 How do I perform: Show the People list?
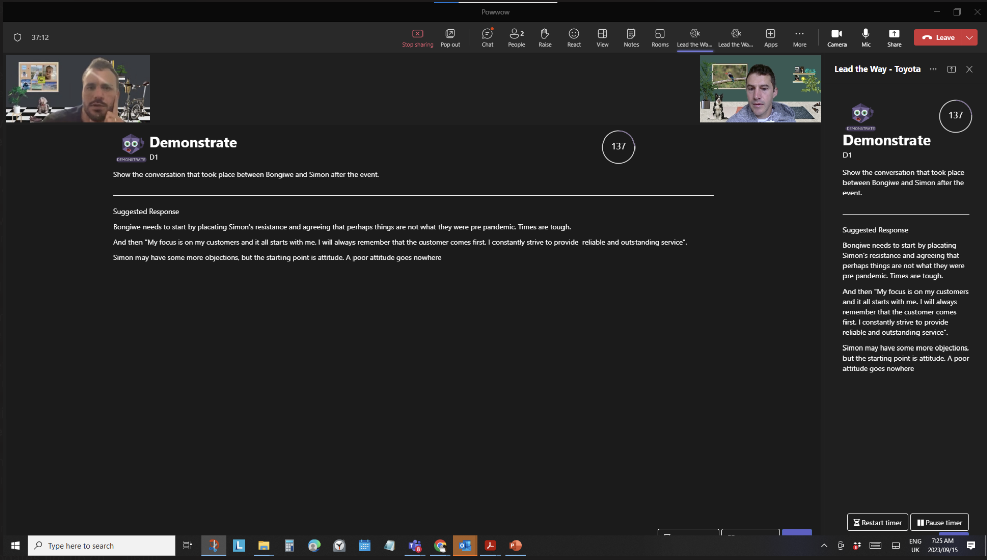(x=516, y=37)
